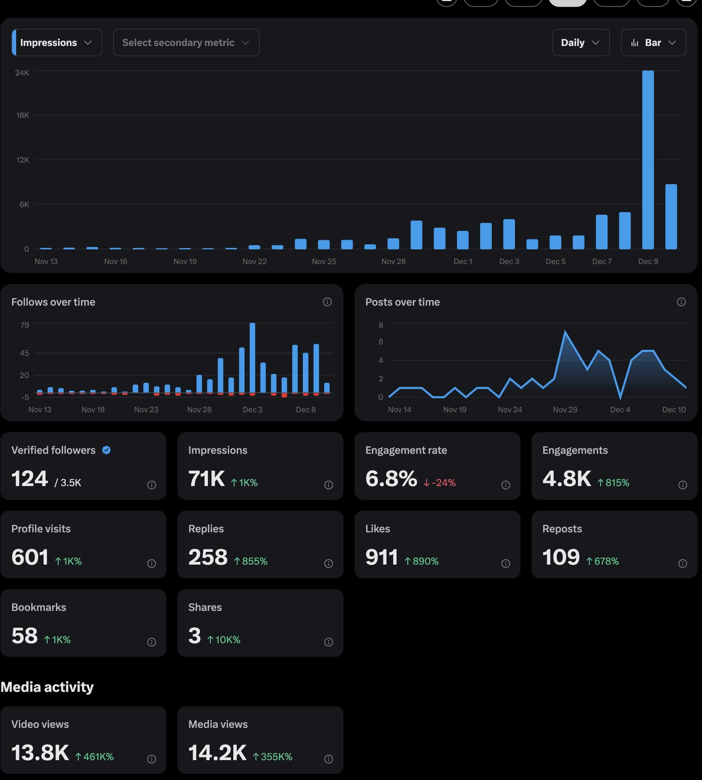This screenshot has width=702, height=780.
Task: Click the 124 verified followers value
Action: click(x=30, y=479)
